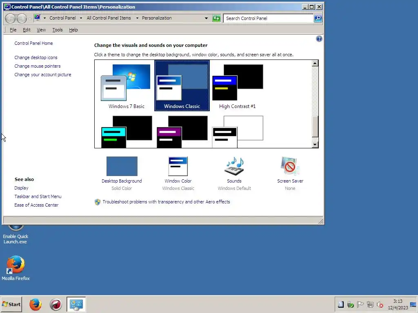Expand the address bar root dropdown arrow

[x=44, y=18]
